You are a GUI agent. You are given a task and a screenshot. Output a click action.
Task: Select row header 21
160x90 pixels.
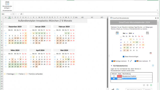click(2, 74)
